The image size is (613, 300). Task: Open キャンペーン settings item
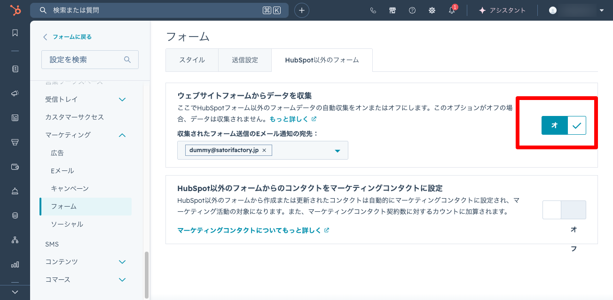(70, 188)
